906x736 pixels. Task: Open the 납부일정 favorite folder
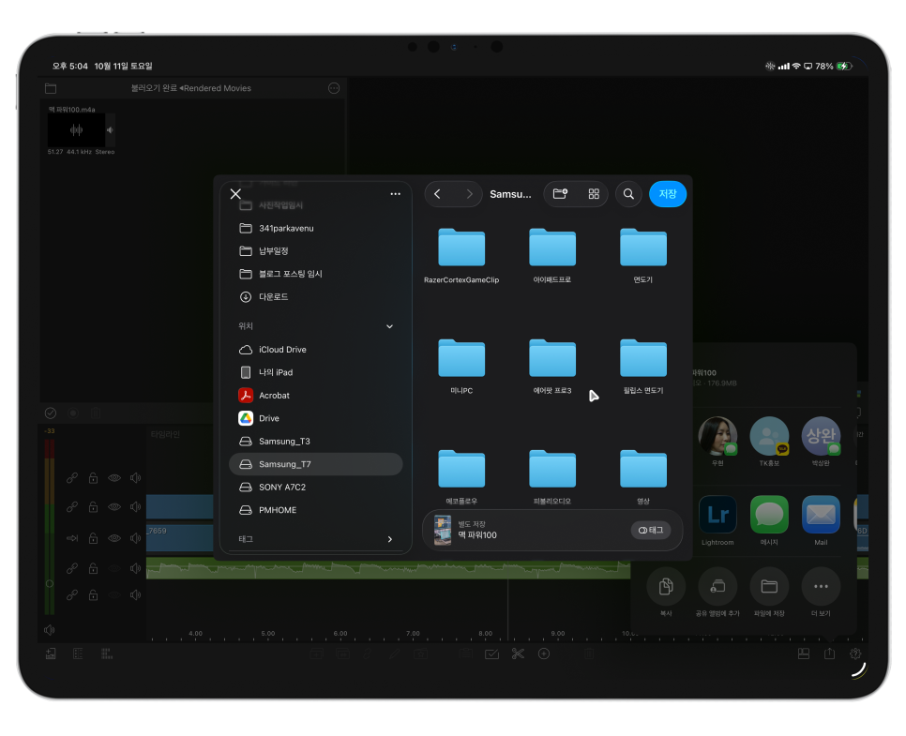[315, 250]
